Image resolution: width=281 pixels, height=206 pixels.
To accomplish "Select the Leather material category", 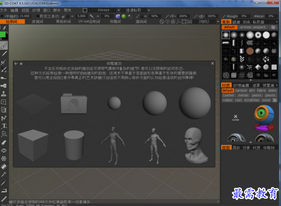I will pyautogui.click(x=229, y=95).
